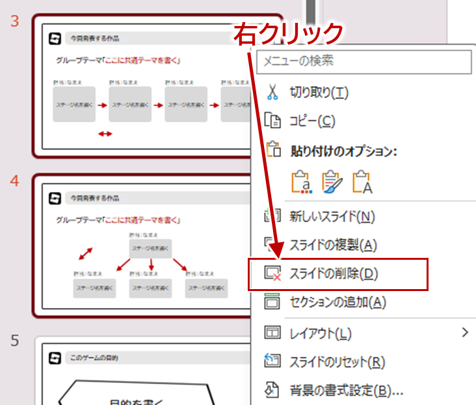Click the Paste Options clipboard icon
This screenshot has width=476, height=405.
[274, 149]
